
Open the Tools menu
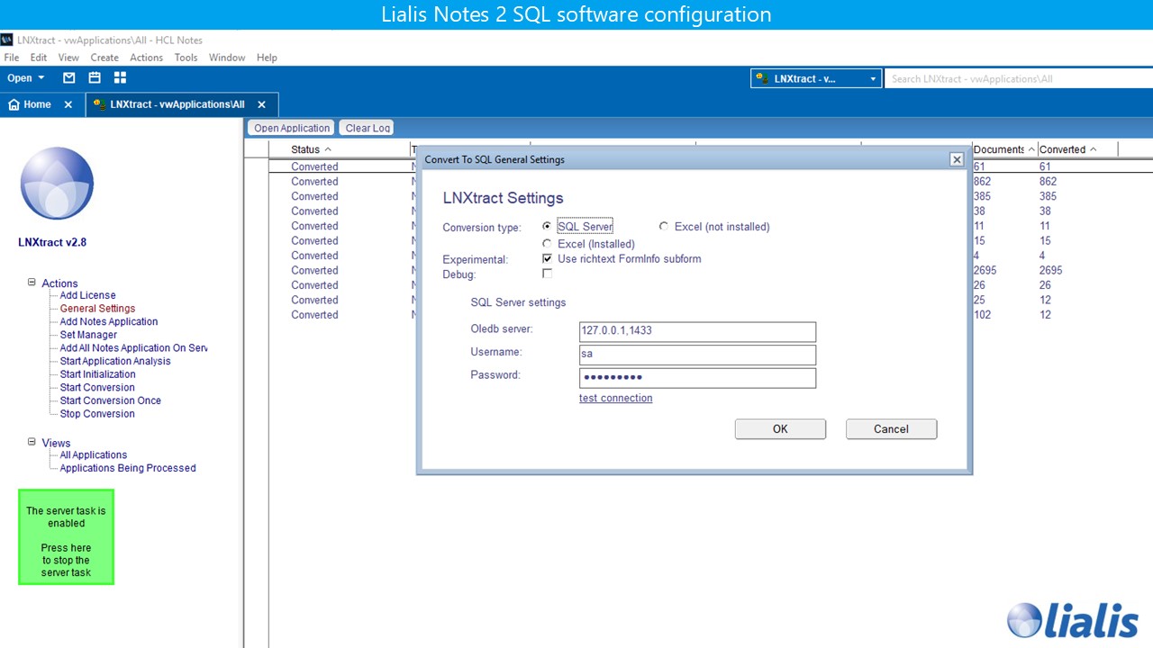coord(186,58)
